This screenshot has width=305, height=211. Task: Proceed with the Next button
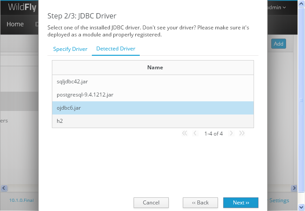241,203
